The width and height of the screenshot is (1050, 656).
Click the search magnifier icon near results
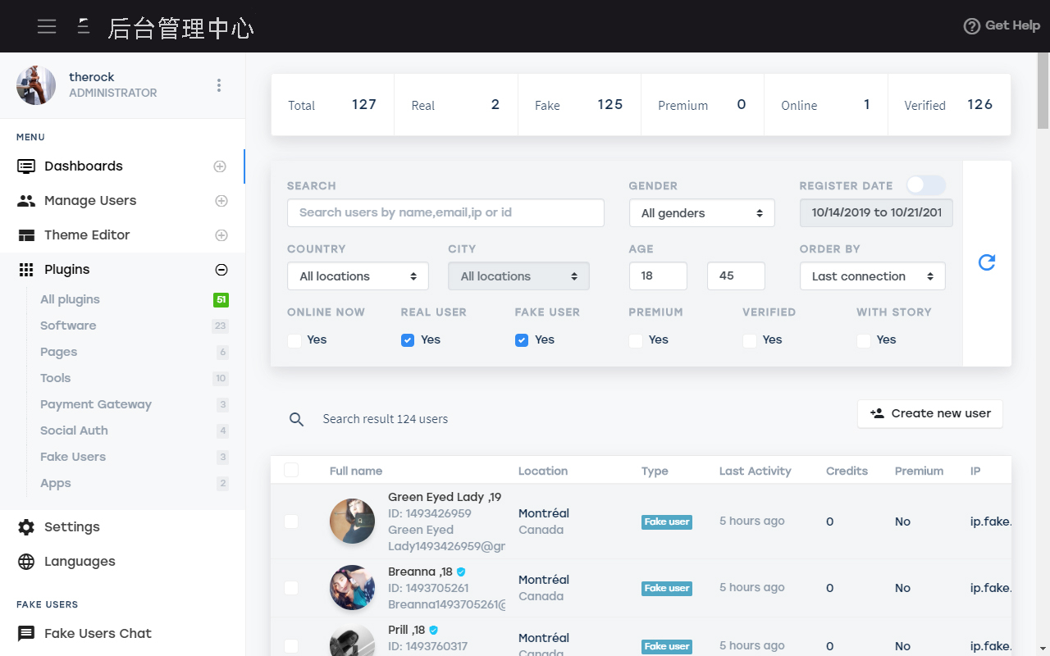point(297,419)
